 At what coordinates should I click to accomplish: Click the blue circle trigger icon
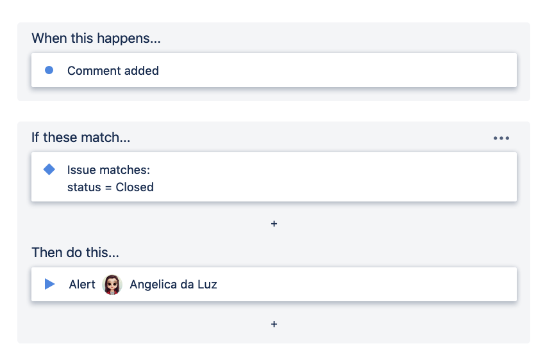point(49,70)
